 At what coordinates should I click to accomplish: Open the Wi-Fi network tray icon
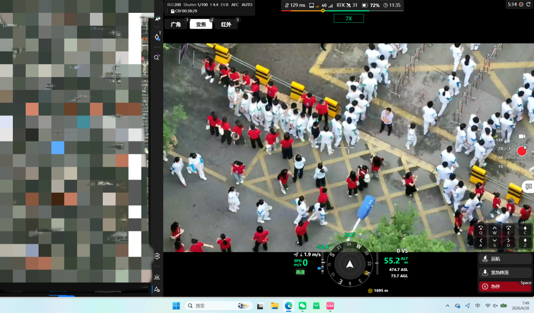[488, 306]
